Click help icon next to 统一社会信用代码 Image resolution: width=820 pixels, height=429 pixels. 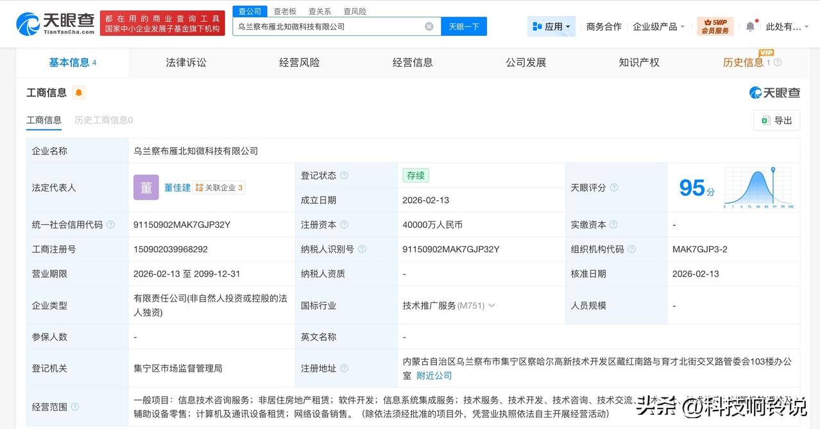pyautogui.click(x=110, y=225)
